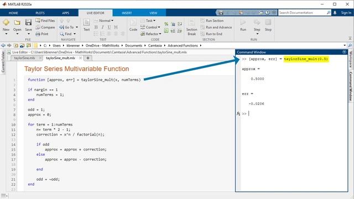Comment selected code with percent icon
Screen dimensions: 354x199
pyautogui.click(x=166, y=24)
